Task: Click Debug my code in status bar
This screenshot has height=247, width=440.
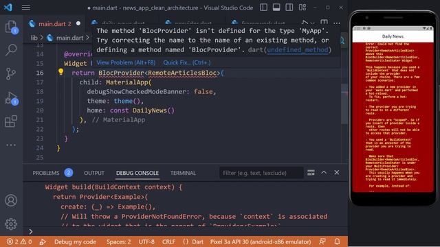Action: point(75,242)
